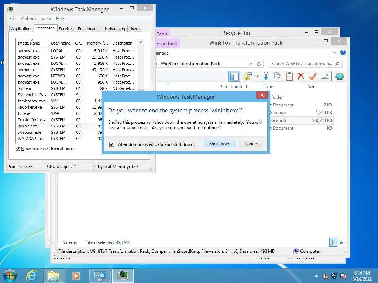Click the Action Center flag icon
378x283 pixels.
pos(343,276)
